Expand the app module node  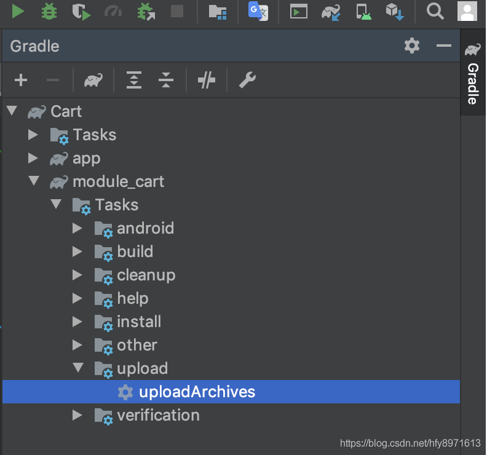click(33, 158)
